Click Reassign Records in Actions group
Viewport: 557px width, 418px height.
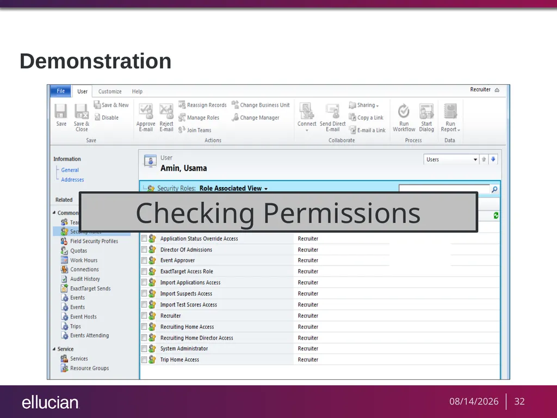click(202, 105)
